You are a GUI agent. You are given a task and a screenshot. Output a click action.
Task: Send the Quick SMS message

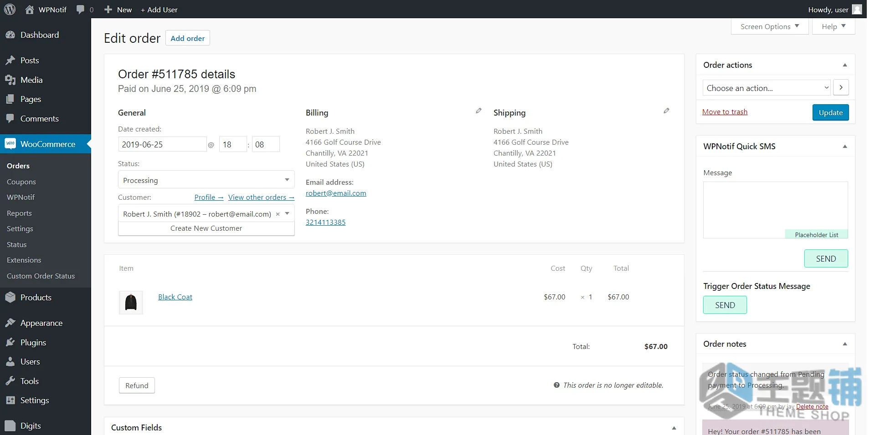pyautogui.click(x=826, y=258)
